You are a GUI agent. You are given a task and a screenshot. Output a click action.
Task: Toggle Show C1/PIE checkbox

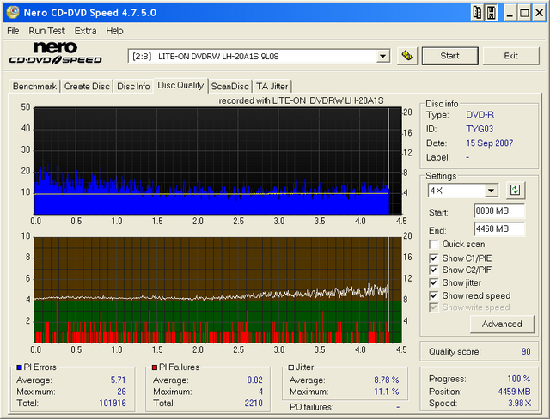click(x=433, y=258)
